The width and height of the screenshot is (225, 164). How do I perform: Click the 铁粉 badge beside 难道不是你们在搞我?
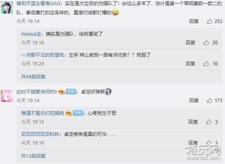tap(78, 113)
